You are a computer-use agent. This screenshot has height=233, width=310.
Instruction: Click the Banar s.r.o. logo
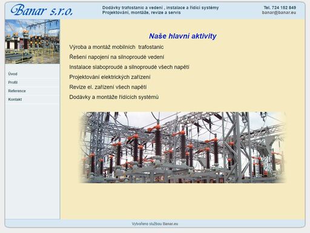point(42,10)
